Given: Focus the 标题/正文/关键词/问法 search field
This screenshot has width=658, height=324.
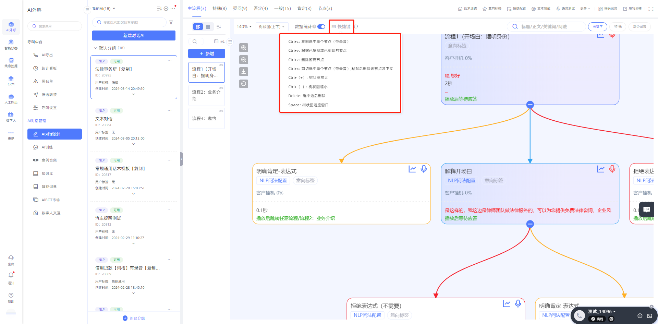Looking at the screenshot, I should click(546, 27).
